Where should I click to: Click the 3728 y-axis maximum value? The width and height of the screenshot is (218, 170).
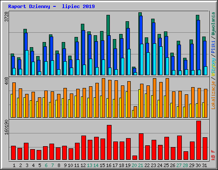[6, 17]
